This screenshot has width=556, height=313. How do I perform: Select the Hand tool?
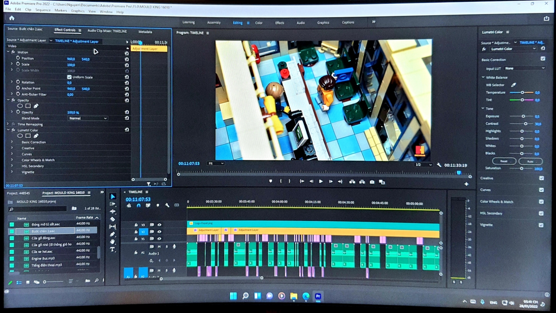(x=113, y=242)
